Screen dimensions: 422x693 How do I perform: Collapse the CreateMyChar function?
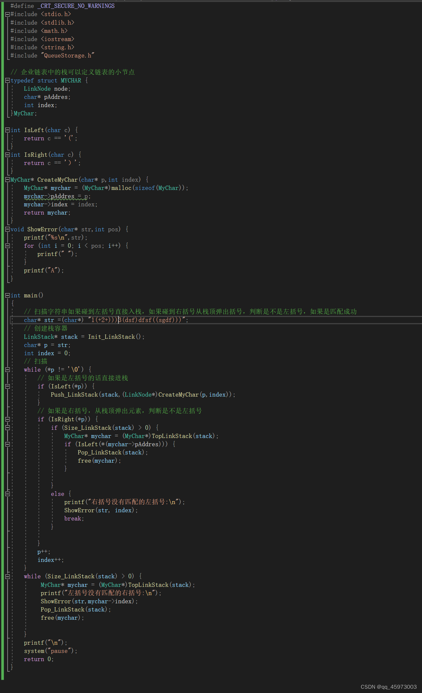[x=8, y=180]
